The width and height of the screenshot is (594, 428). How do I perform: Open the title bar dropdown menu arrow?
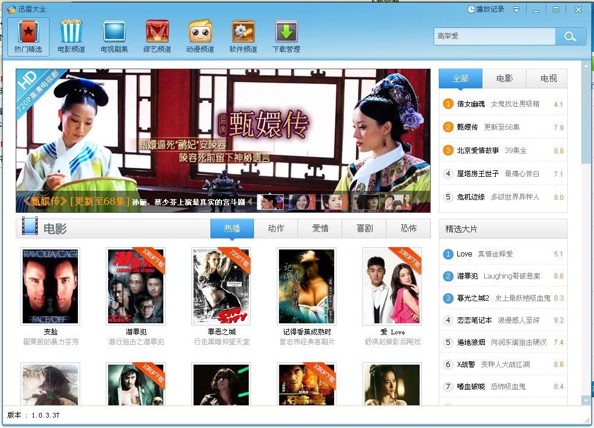tap(516, 9)
